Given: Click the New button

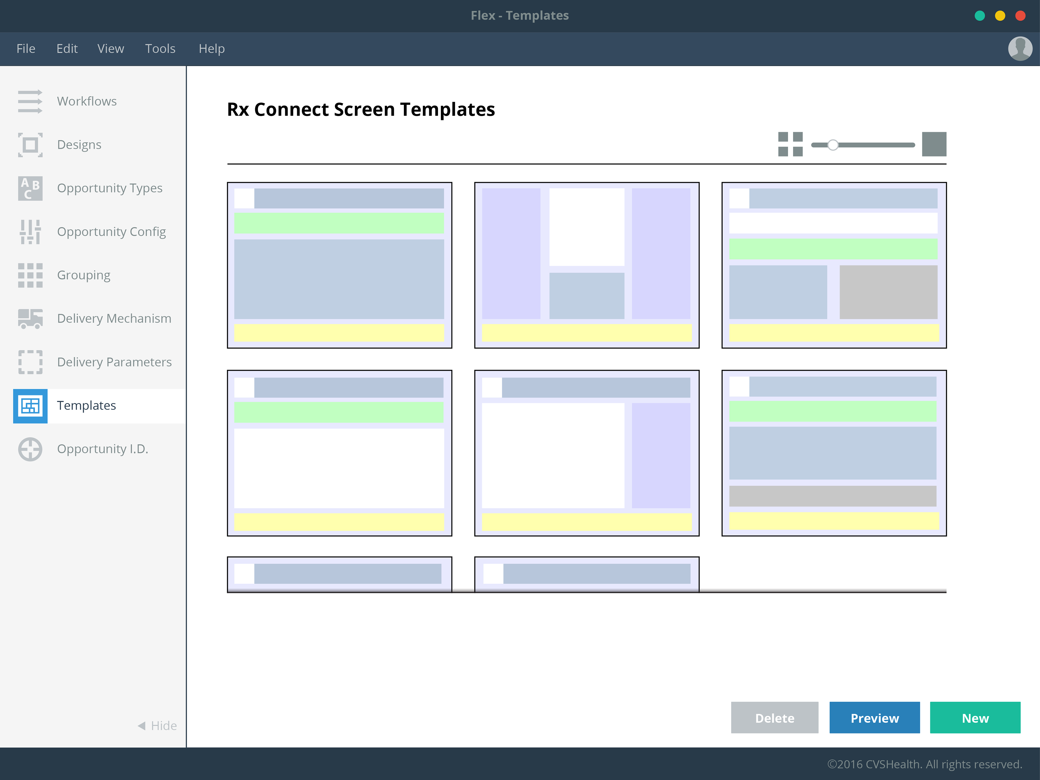Looking at the screenshot, I should (975, 717).
